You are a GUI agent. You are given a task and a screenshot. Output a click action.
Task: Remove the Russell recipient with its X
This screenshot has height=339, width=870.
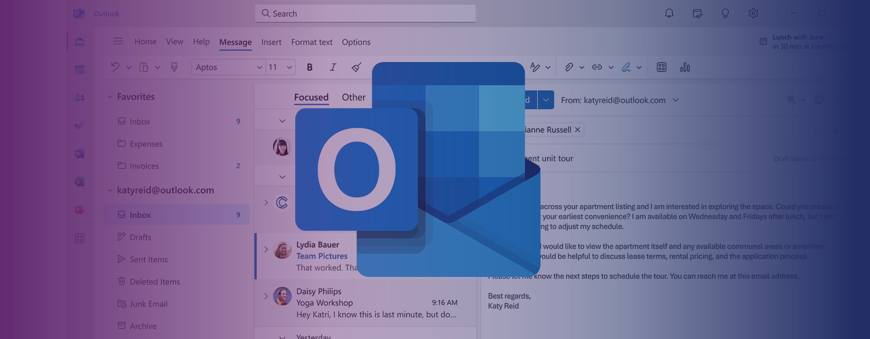click(577, 130)
